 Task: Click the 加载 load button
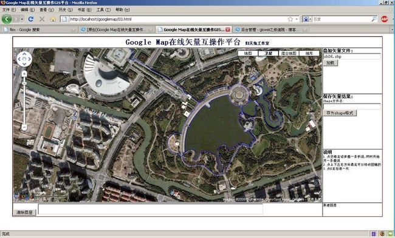(330, 63)
